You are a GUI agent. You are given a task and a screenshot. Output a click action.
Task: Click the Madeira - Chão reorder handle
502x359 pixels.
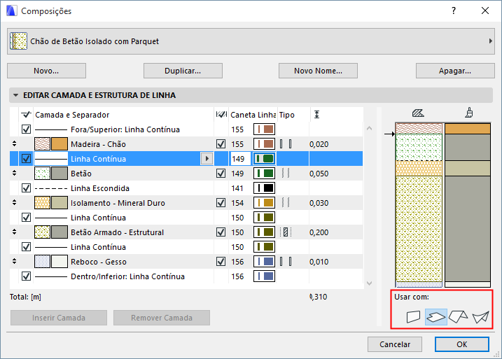pos(14,144)
